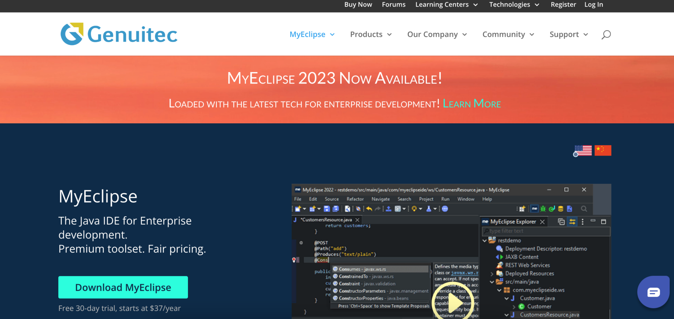Click the large 'MyEclipse' heading above the tagline
Viewport: 674px width, 319px height.
point(98,197)
